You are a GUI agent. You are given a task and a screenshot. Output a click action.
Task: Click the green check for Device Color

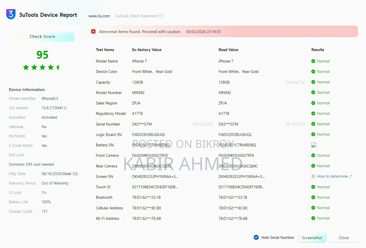(x=313, y=72)
